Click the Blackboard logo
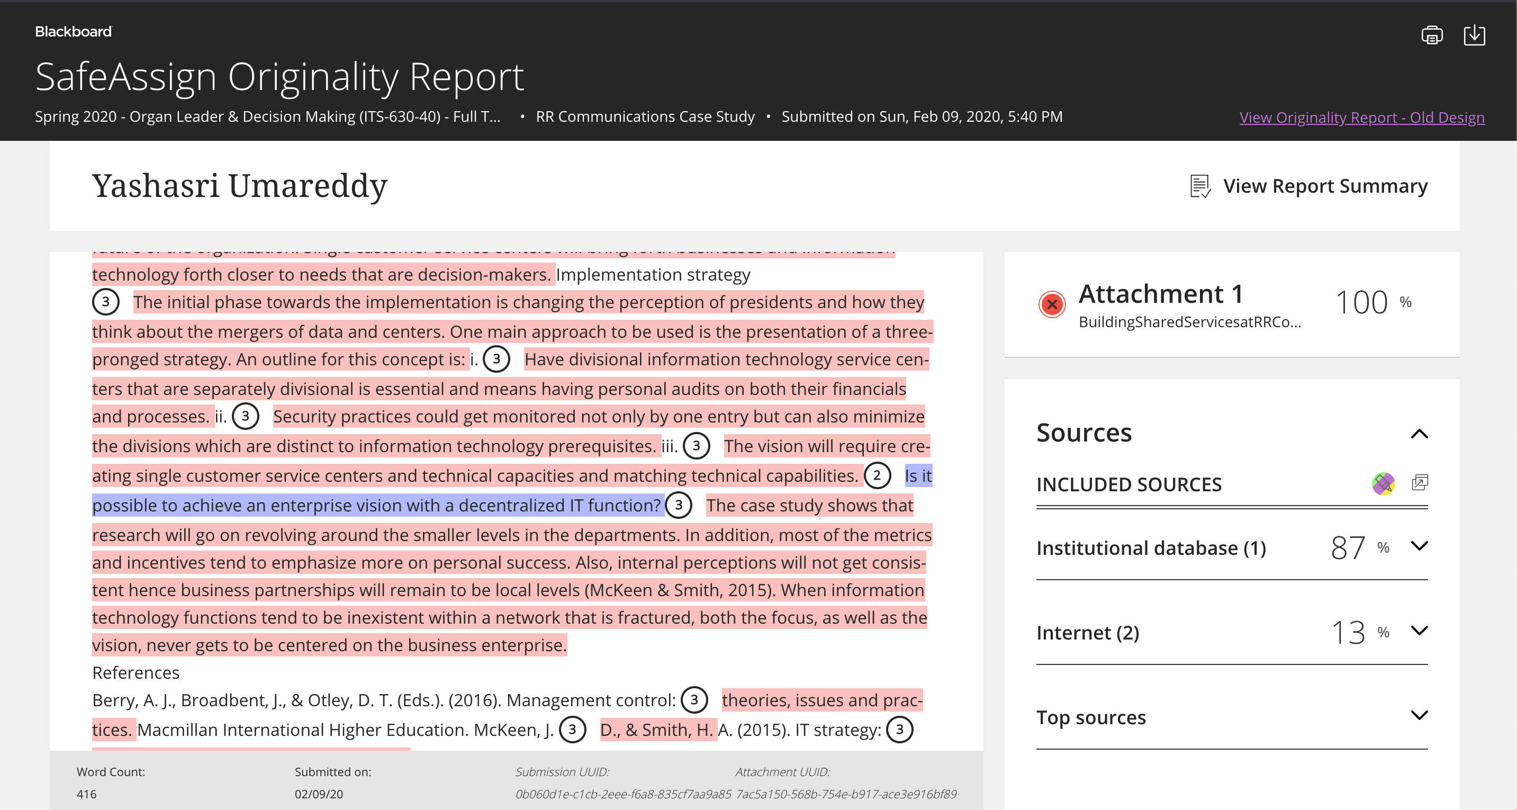This screenshot has height=810, width=1517. [74, 32]
